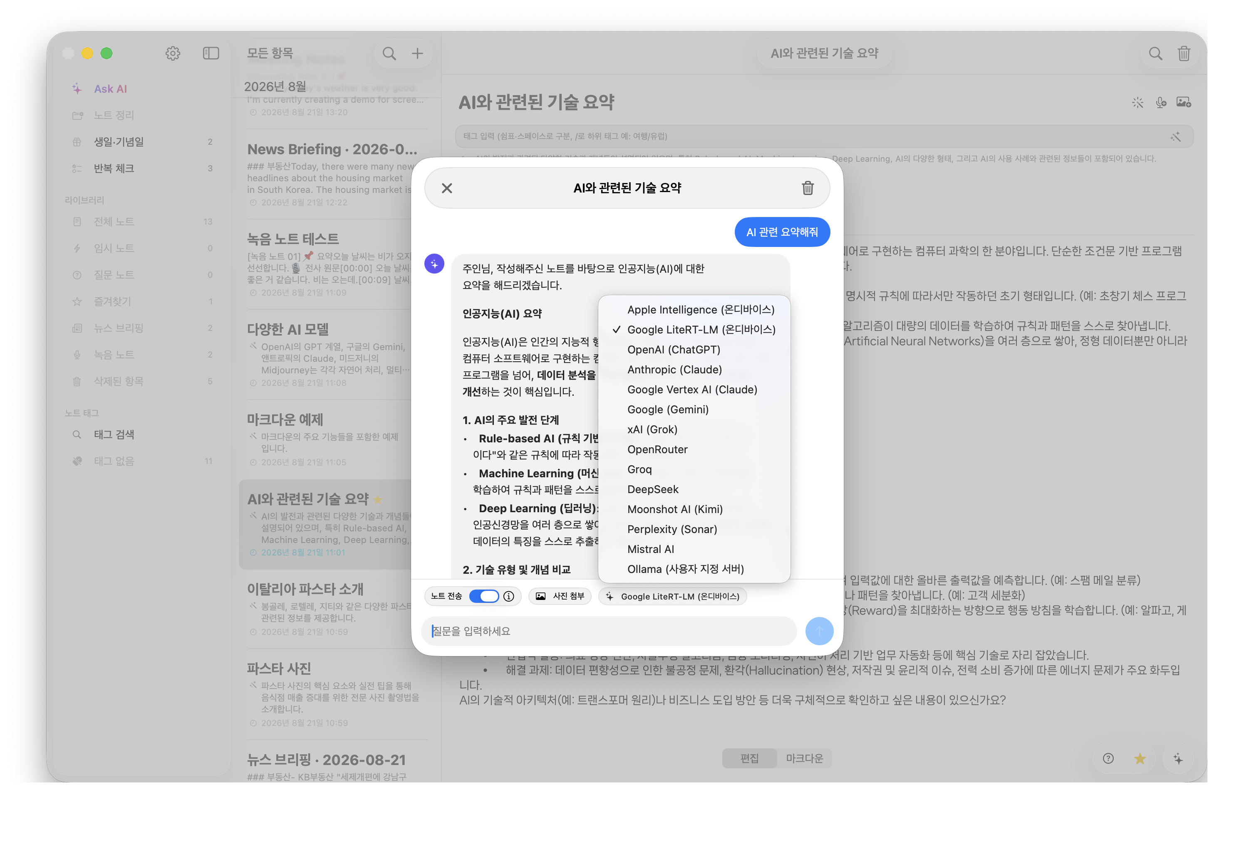Select Google LiteRT-LM (온디바이스) in the list
This screenshot has height=844, width=1254.
point(694,329)
